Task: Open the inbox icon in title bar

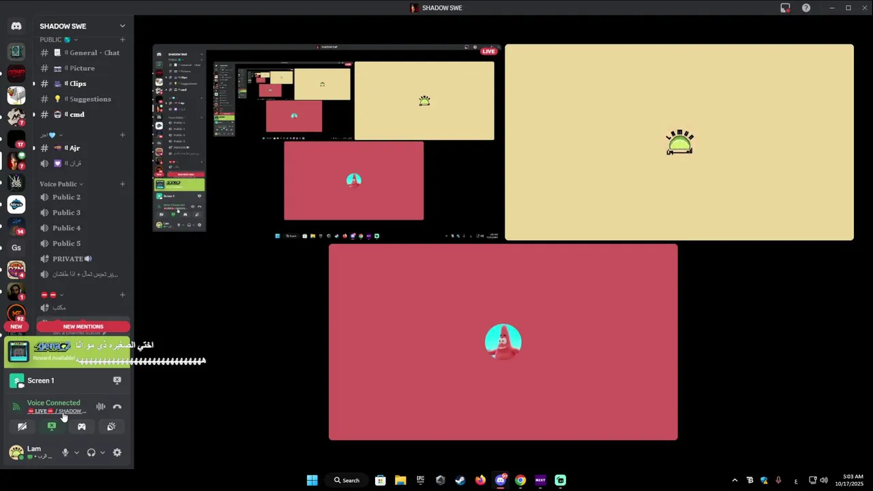Action: pyautogui.click(x=786, y=8)
